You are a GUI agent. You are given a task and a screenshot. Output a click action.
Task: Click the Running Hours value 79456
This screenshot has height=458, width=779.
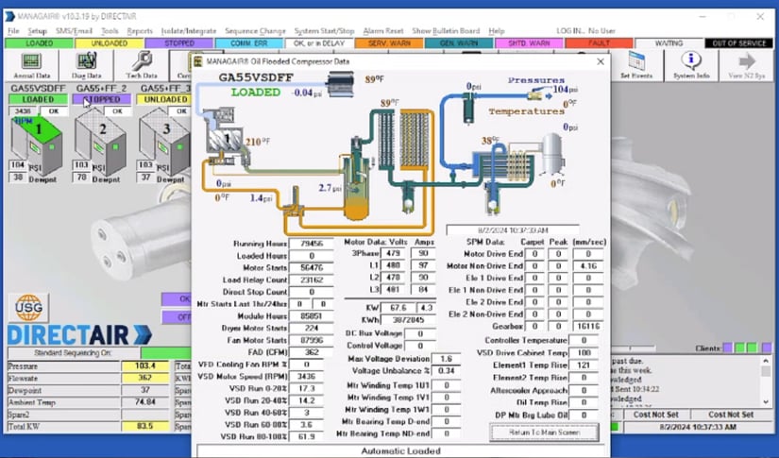coord(312,244)
